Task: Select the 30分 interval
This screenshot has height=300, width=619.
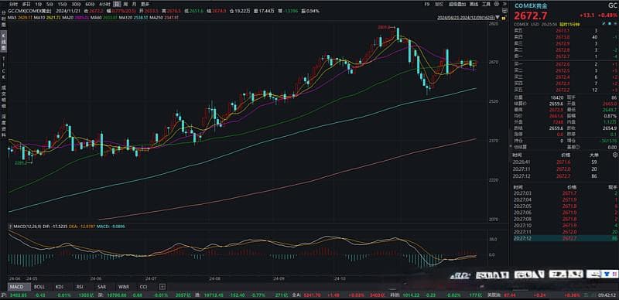Action: tap(76, 4)
